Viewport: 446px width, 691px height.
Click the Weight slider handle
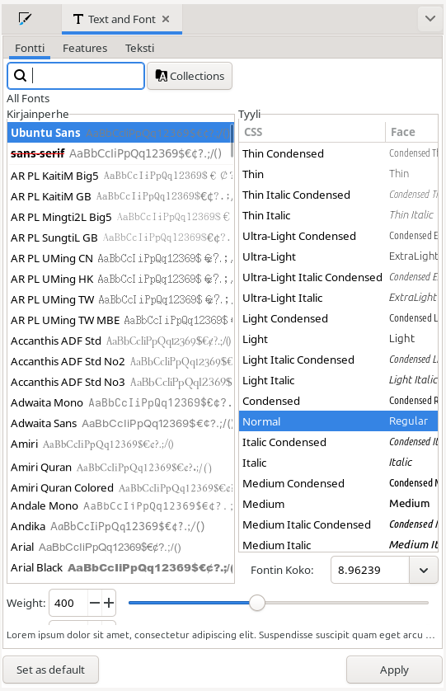(257, 603)
